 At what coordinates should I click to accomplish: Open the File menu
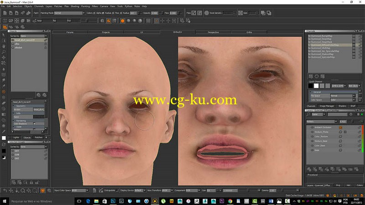3,6
